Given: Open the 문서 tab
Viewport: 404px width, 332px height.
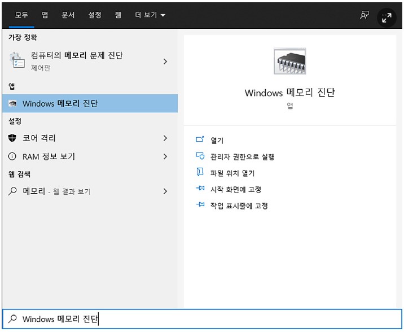Looking at the screenshot, I should [x=68, y=15].
